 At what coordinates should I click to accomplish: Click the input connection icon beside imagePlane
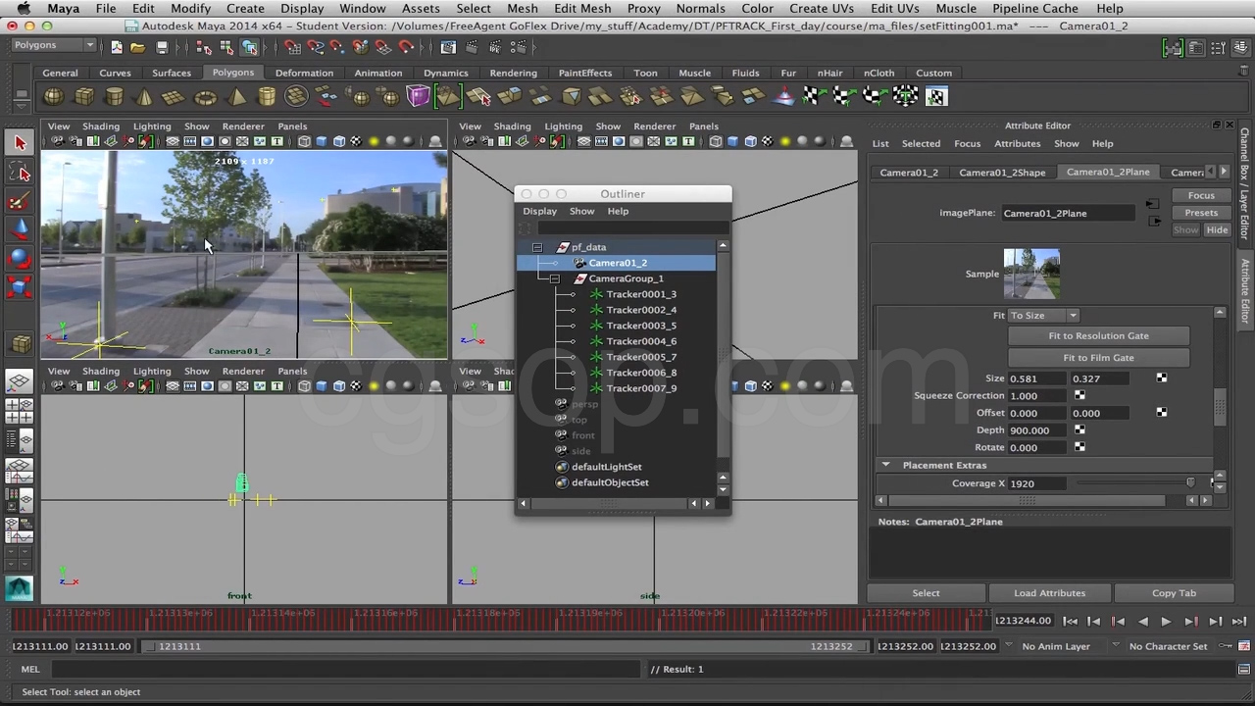1152,205
